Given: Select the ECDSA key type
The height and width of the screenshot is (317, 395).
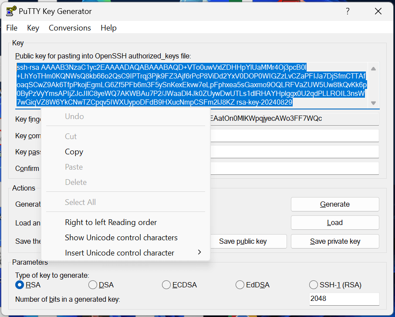Looking at the screenshot, I should [179, 285].
